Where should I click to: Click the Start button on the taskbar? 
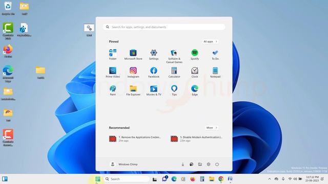97,179
